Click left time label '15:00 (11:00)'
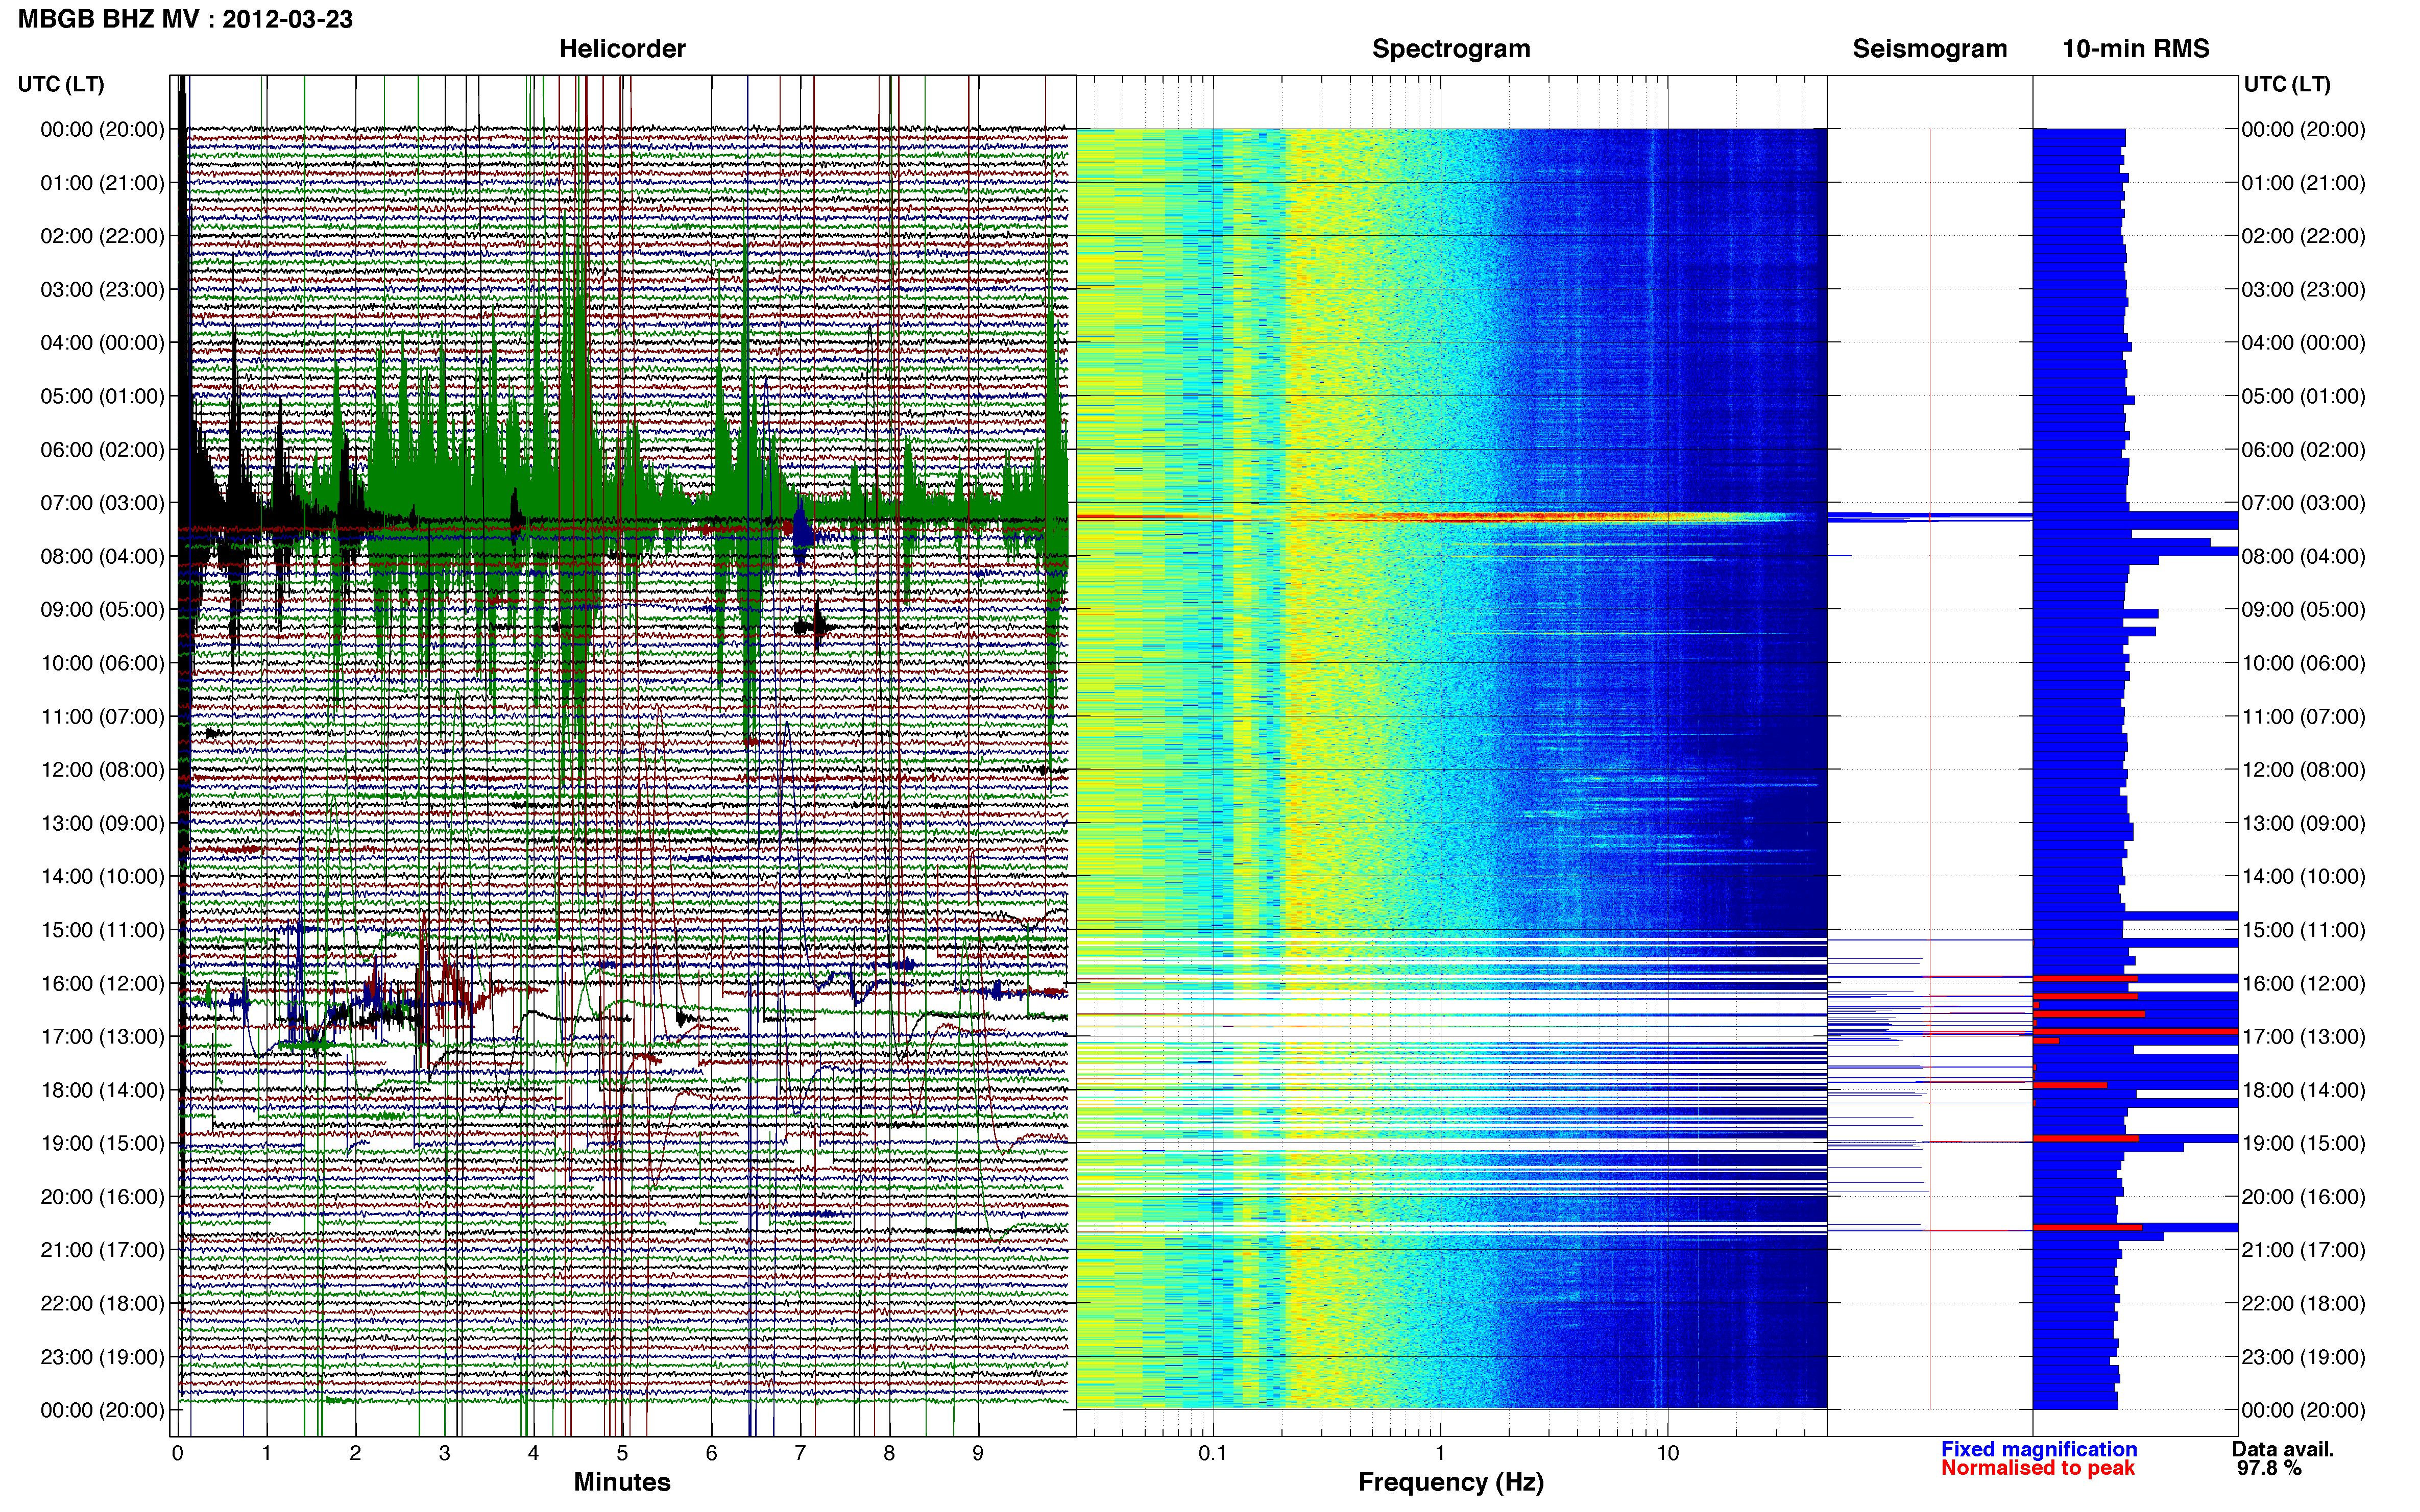The image size is (2420, 1512). coord(102,930)
